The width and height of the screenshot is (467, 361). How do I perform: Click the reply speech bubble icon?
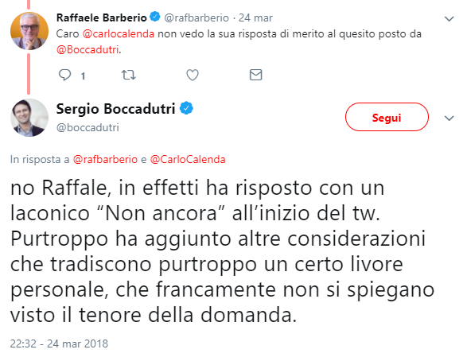pyautogui.click(x=64, y=75)
